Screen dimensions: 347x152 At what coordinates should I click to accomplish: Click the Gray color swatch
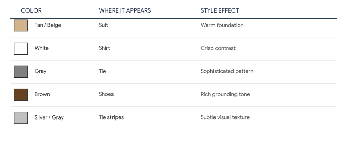(x=21, y=71)
